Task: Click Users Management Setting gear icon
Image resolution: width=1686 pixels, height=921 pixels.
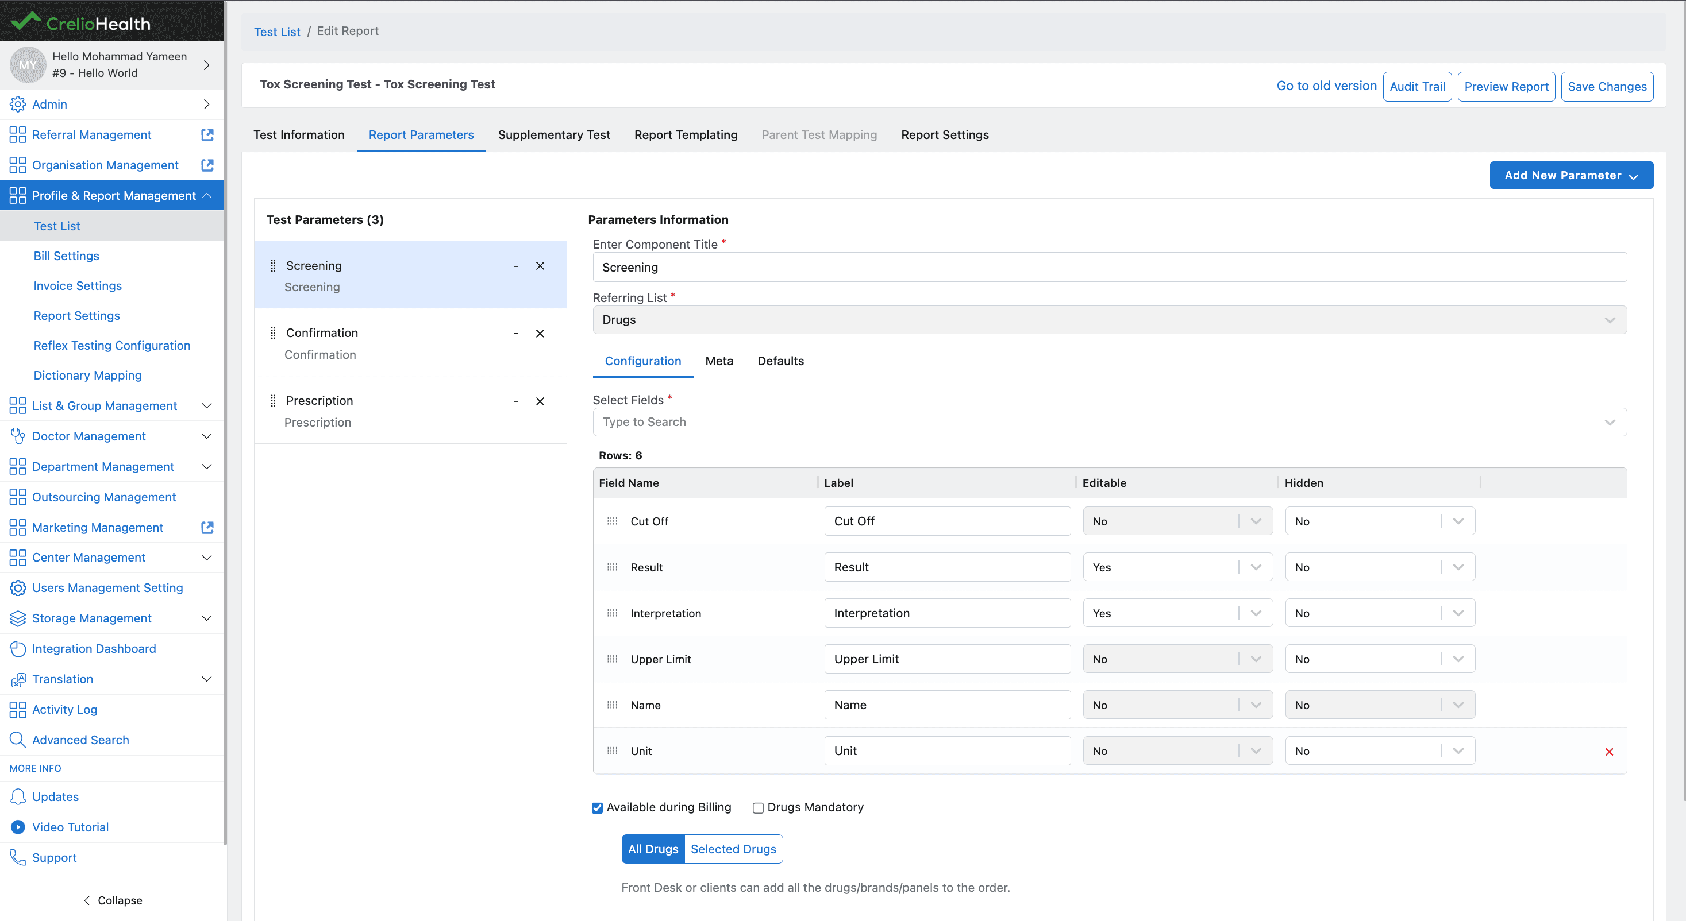Action: (x=18, y=588)
